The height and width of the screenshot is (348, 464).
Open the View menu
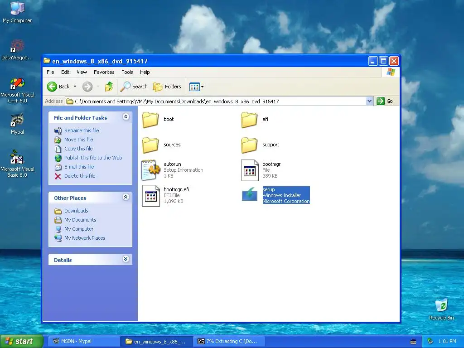pos(82,72)
